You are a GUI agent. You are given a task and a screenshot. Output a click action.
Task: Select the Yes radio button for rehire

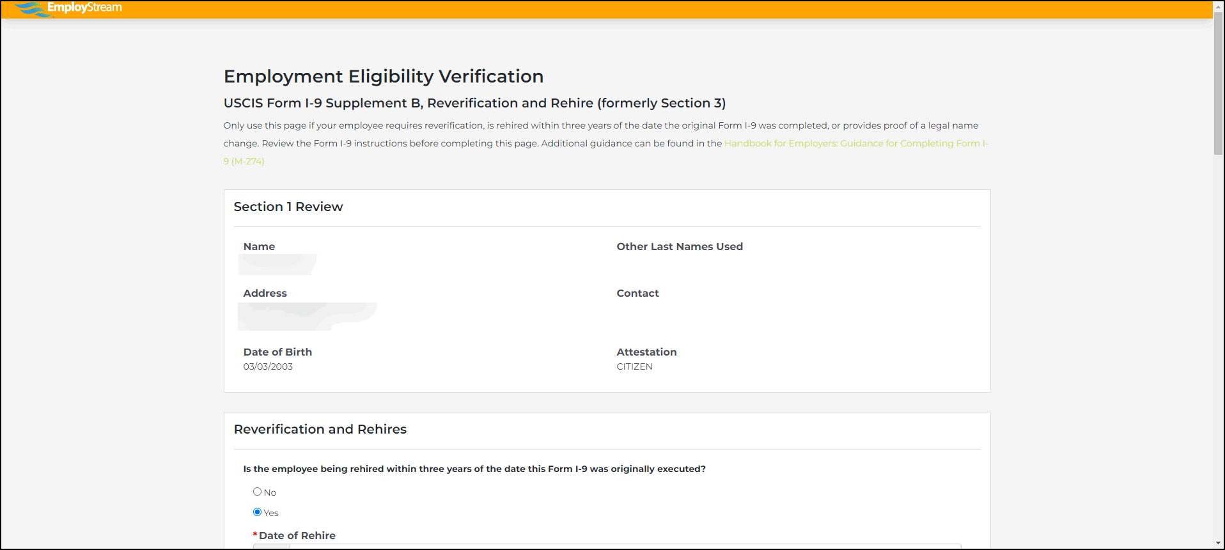[257, 512]
